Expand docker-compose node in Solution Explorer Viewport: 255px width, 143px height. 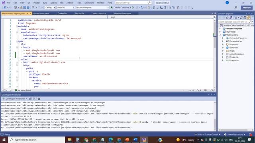(x=220, y=29)
